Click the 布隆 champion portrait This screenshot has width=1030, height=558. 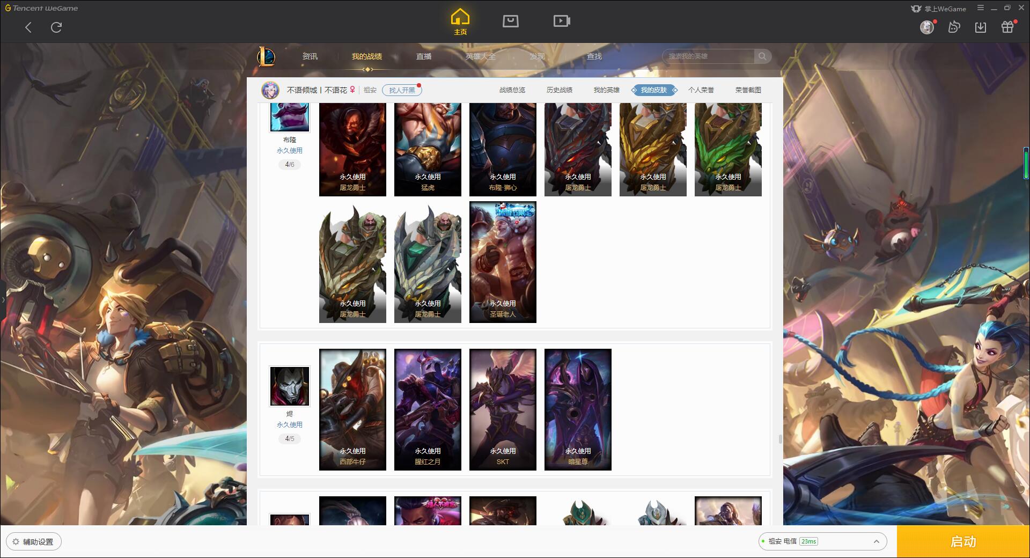290,118
